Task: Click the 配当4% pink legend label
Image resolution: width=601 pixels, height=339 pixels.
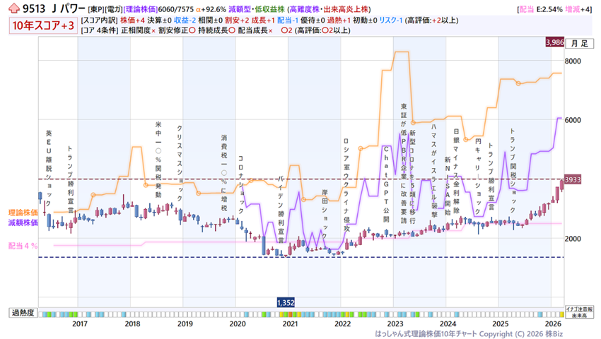Action: tap(23, 246)
